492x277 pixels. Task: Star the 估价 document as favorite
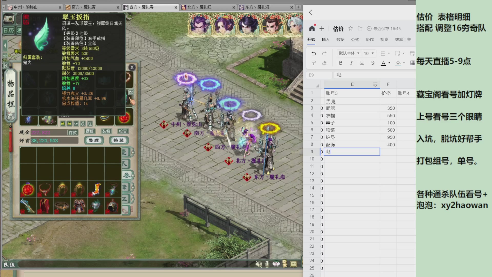[x=351, y=28]
